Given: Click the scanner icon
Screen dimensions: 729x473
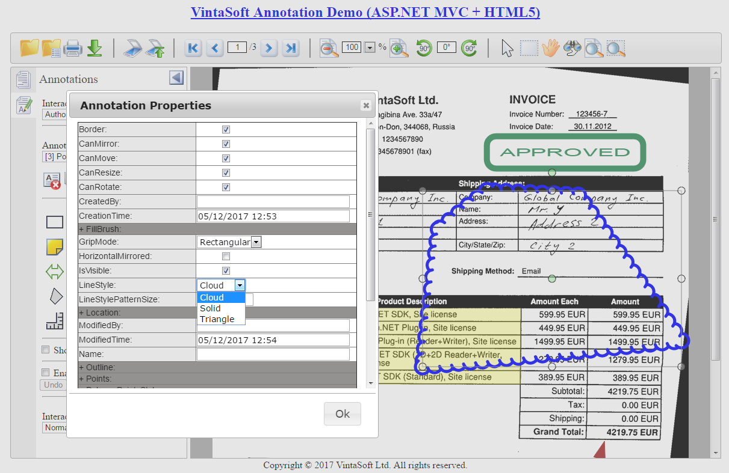Looking at the screenshot, I should 132,48.
